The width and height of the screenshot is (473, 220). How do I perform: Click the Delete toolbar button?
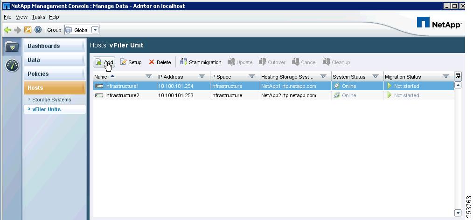click(x=160, y=62)
